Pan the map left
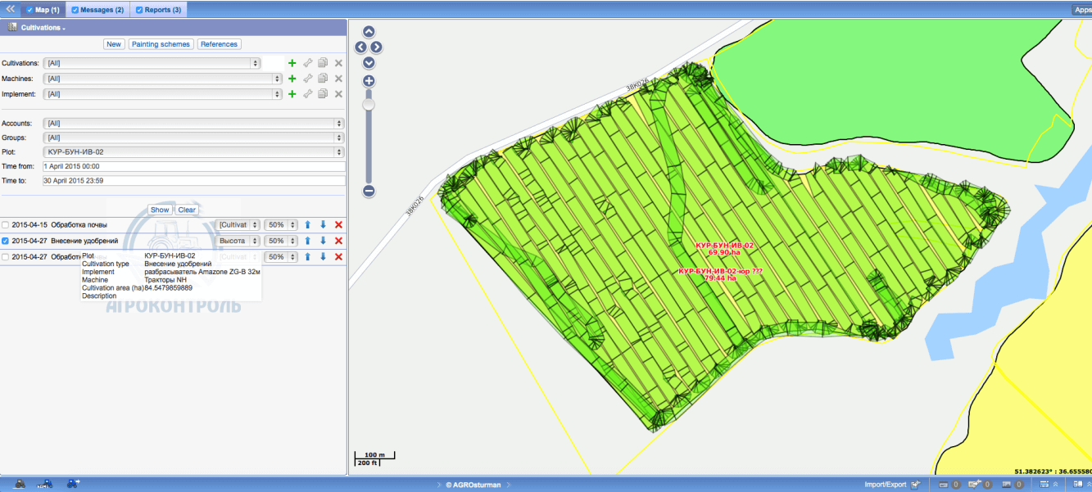This screenshot has height=492, width=1092. pyautogui.click(x=360, y=47)
